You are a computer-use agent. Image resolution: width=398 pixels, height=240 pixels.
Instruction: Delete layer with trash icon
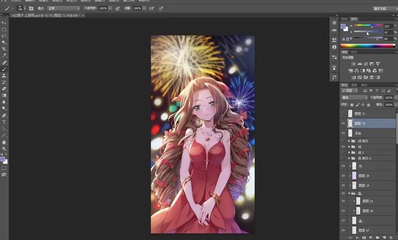point(391,238)
